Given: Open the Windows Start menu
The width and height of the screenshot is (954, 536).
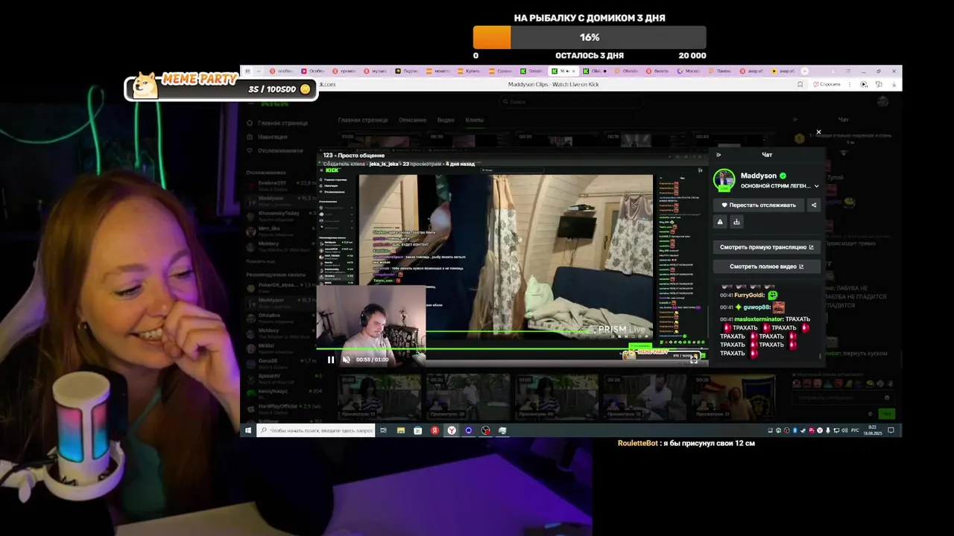Looking at the screenshot, I should point(248,430).
